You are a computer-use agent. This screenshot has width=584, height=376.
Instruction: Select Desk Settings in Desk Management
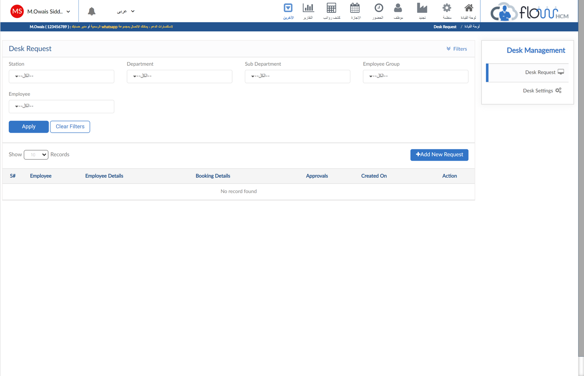(538, 91)
